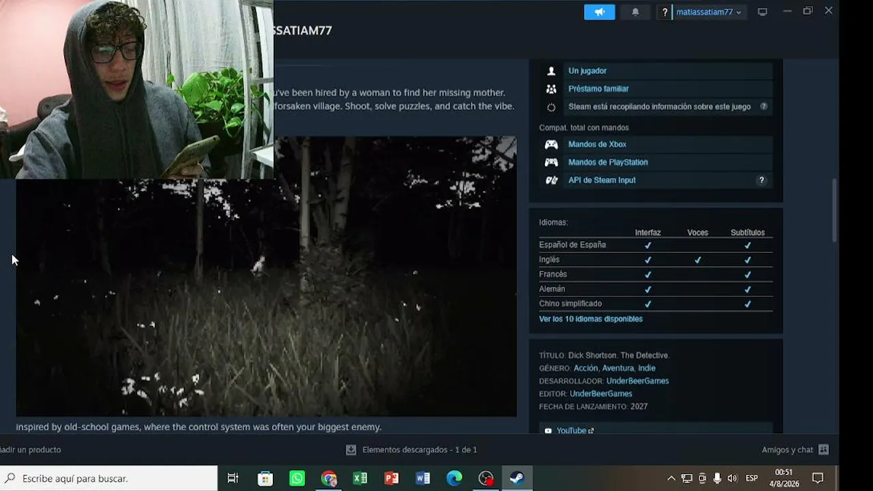Screen dimensions: 873x491
Task: Open Elementos descargados downloads status
Action: (419, 450)
